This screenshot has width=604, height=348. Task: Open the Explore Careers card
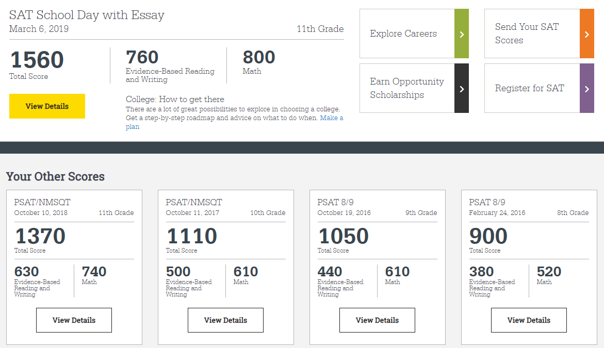(x=404, y=34)
